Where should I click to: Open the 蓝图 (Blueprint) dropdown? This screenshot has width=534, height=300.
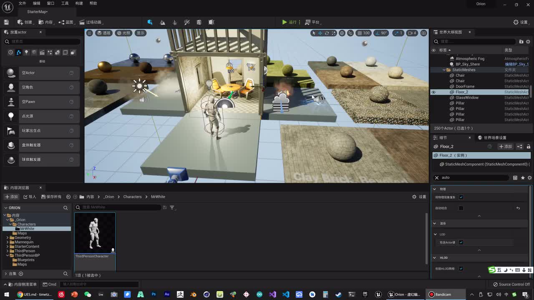[x=66, y=22]
